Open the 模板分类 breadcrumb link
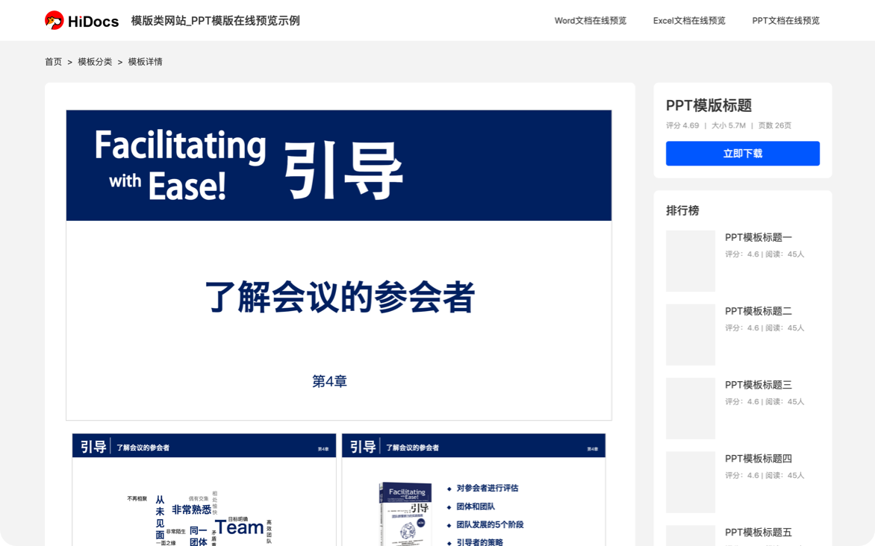Screen dimensions: 875x546 pyautogui.click(x=95, y=62)
